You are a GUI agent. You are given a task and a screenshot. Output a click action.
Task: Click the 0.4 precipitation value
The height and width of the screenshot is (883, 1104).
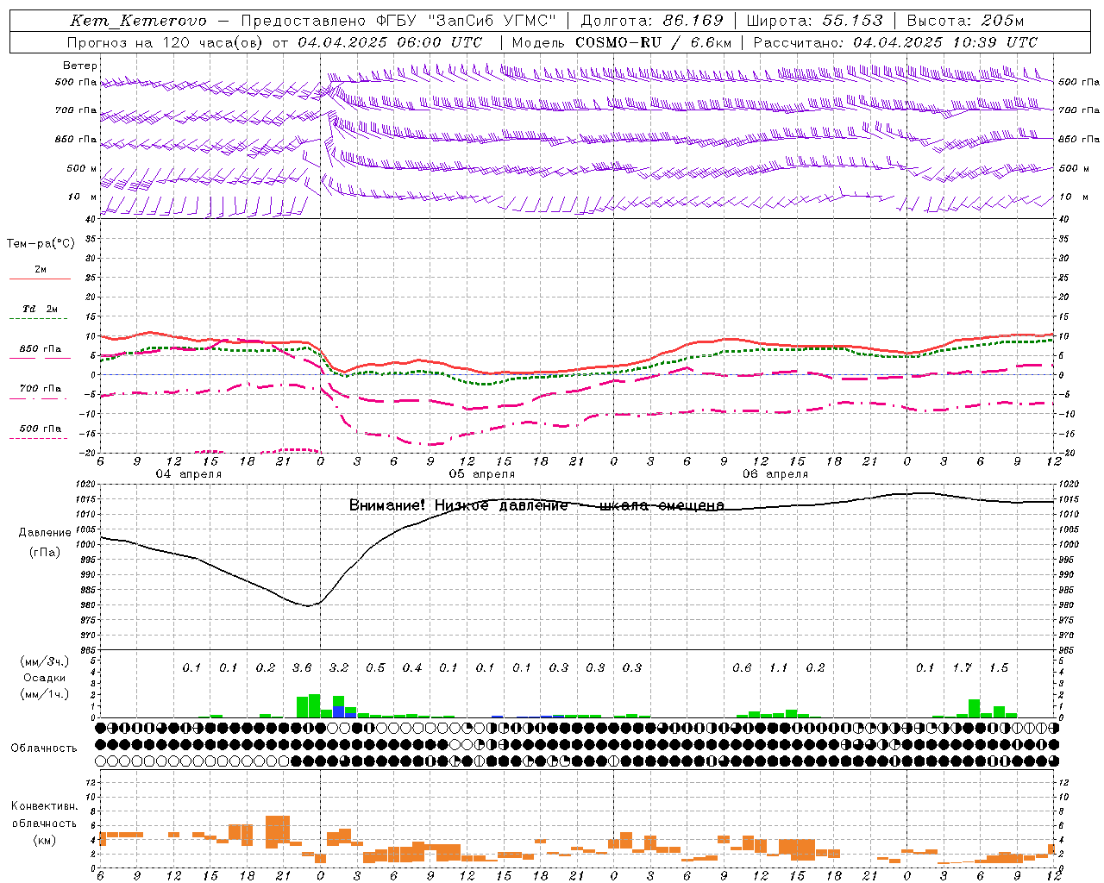point(412,668)
